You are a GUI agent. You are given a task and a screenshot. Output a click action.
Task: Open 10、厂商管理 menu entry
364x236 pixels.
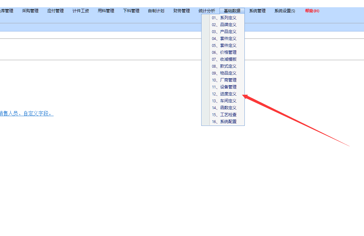(x=224, y=80)
